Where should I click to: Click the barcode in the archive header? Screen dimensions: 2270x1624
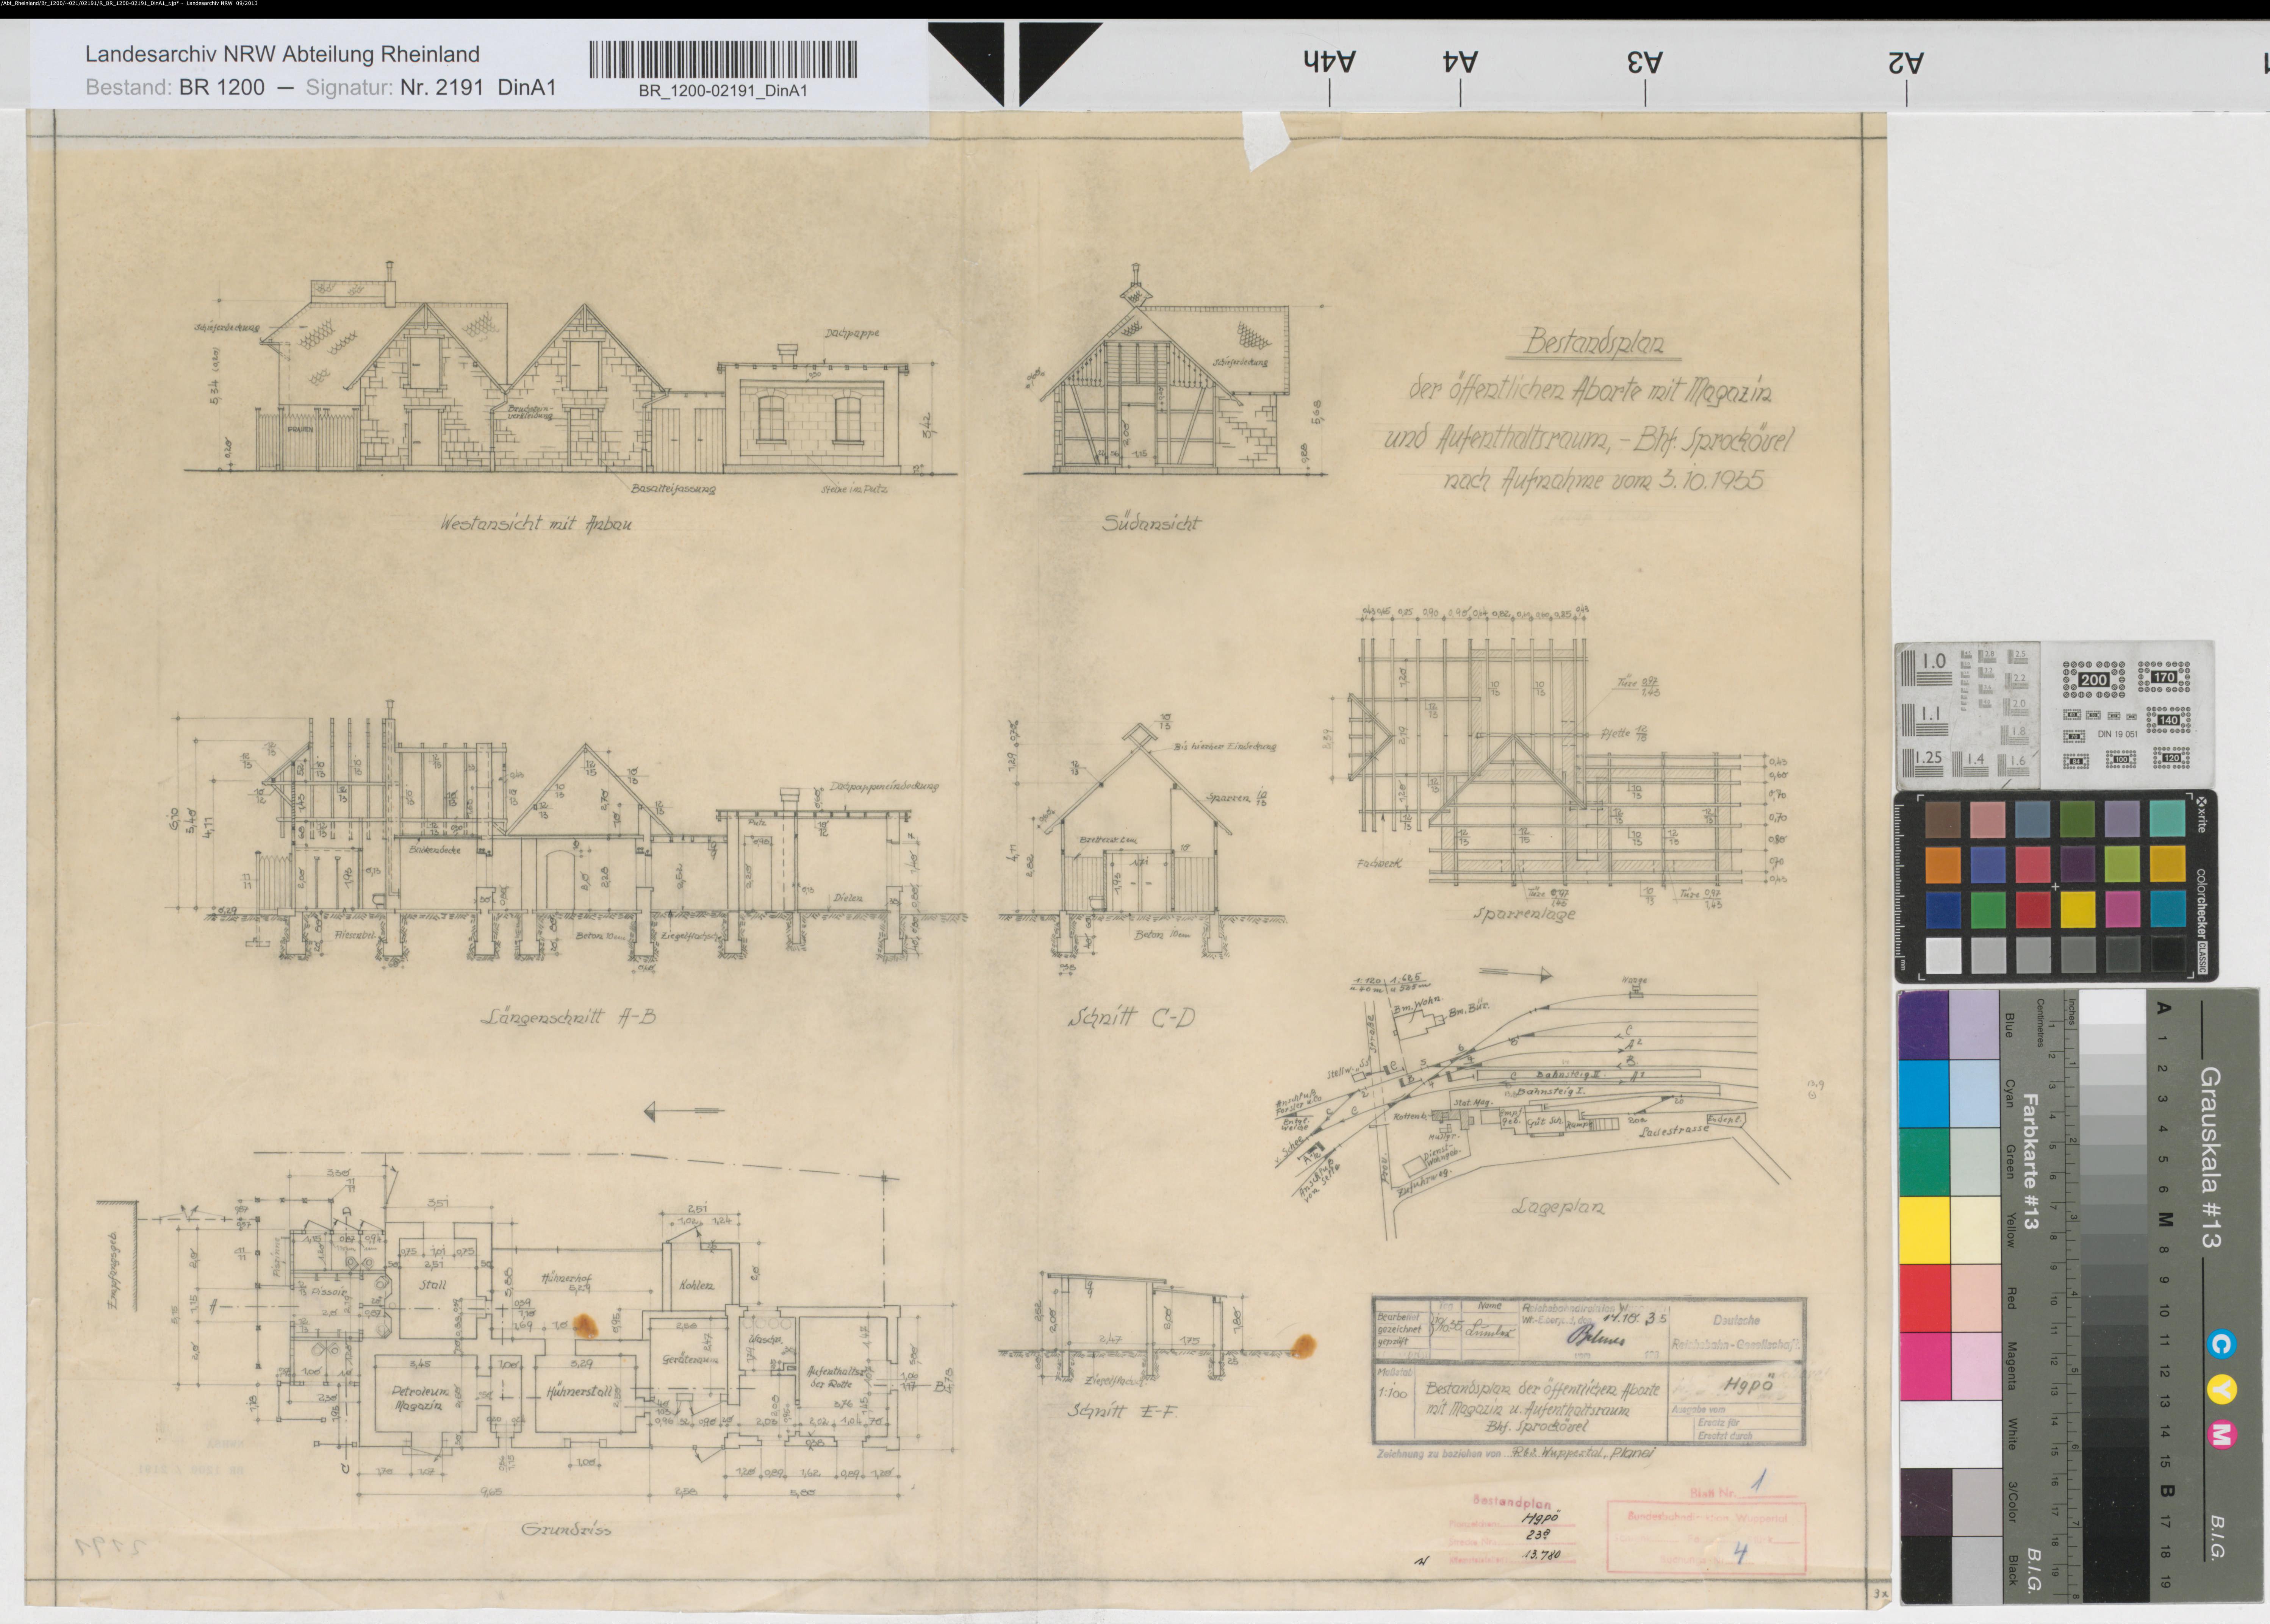(x=723, y=59)
